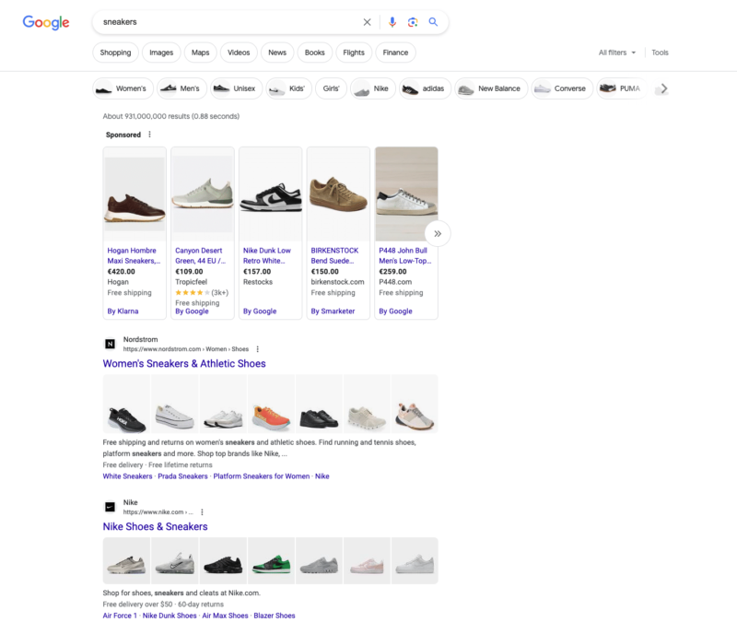Screen dimensions: 737x634
Task: Open the pink sneaker thumbnail in Nike result
Action: pyautogui.click(x=367, y=561)
